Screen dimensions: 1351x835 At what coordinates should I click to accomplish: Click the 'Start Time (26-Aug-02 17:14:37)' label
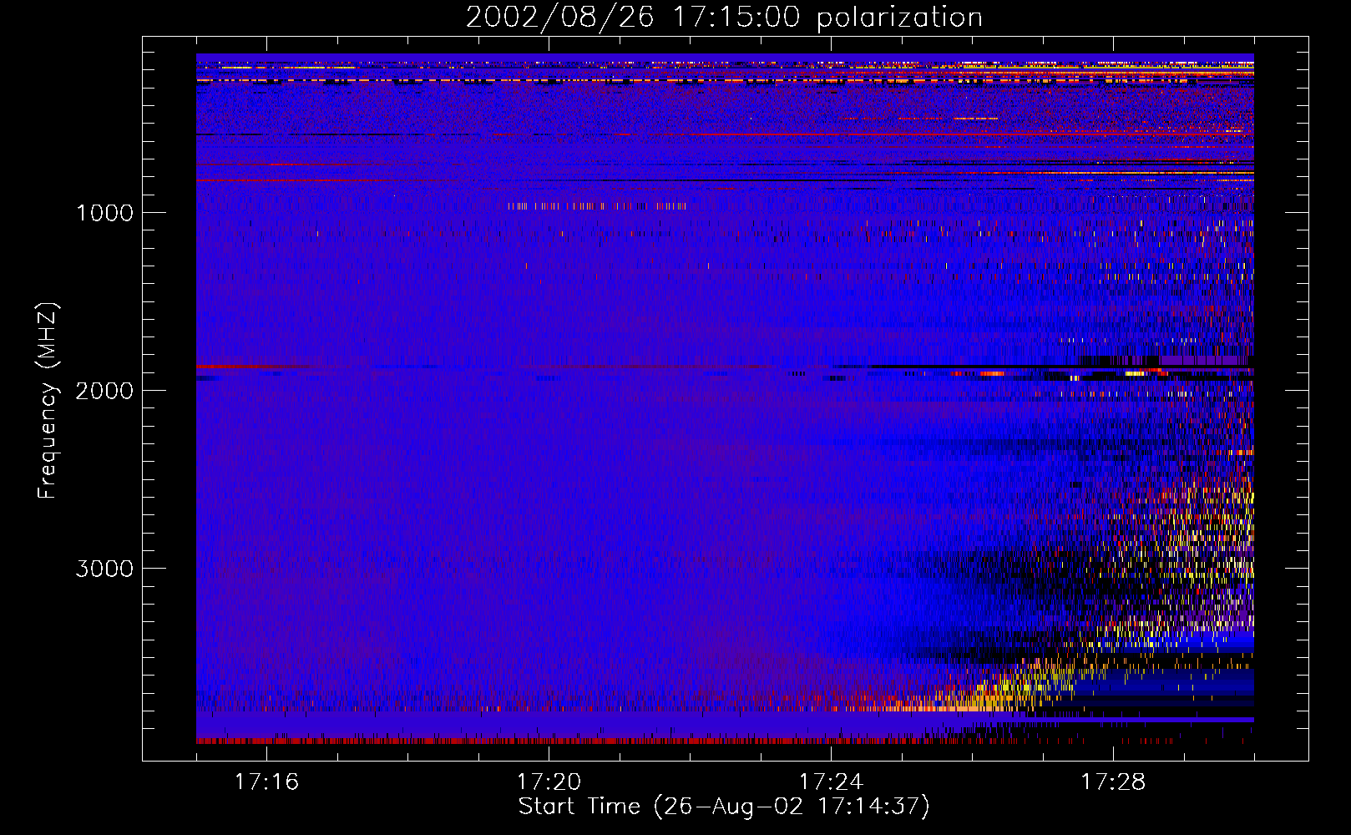[724, 807]
